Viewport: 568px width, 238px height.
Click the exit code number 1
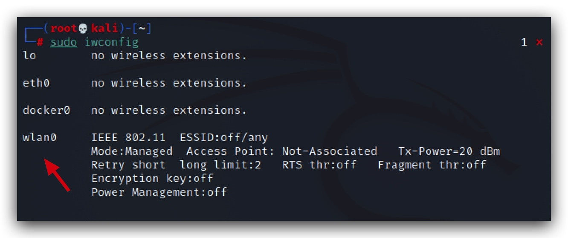tap(524, 42)
